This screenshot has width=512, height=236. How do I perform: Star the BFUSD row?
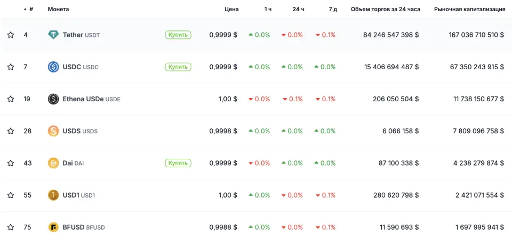11,227
